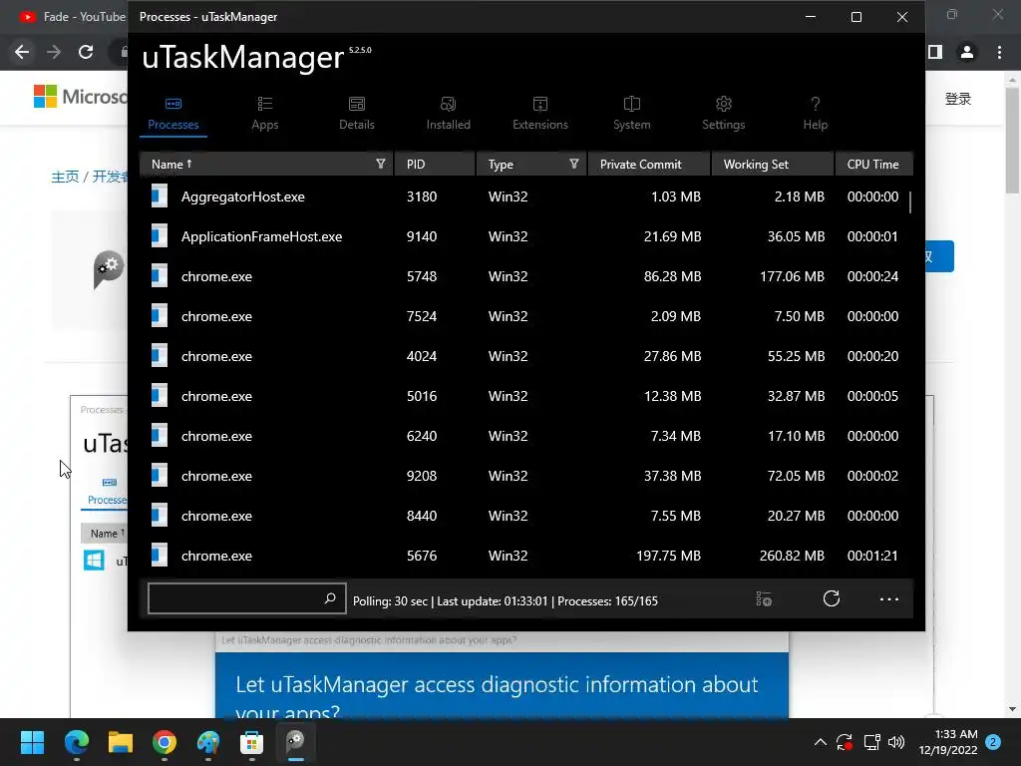
Task: Open the Extensions tab
Action: 539,114
